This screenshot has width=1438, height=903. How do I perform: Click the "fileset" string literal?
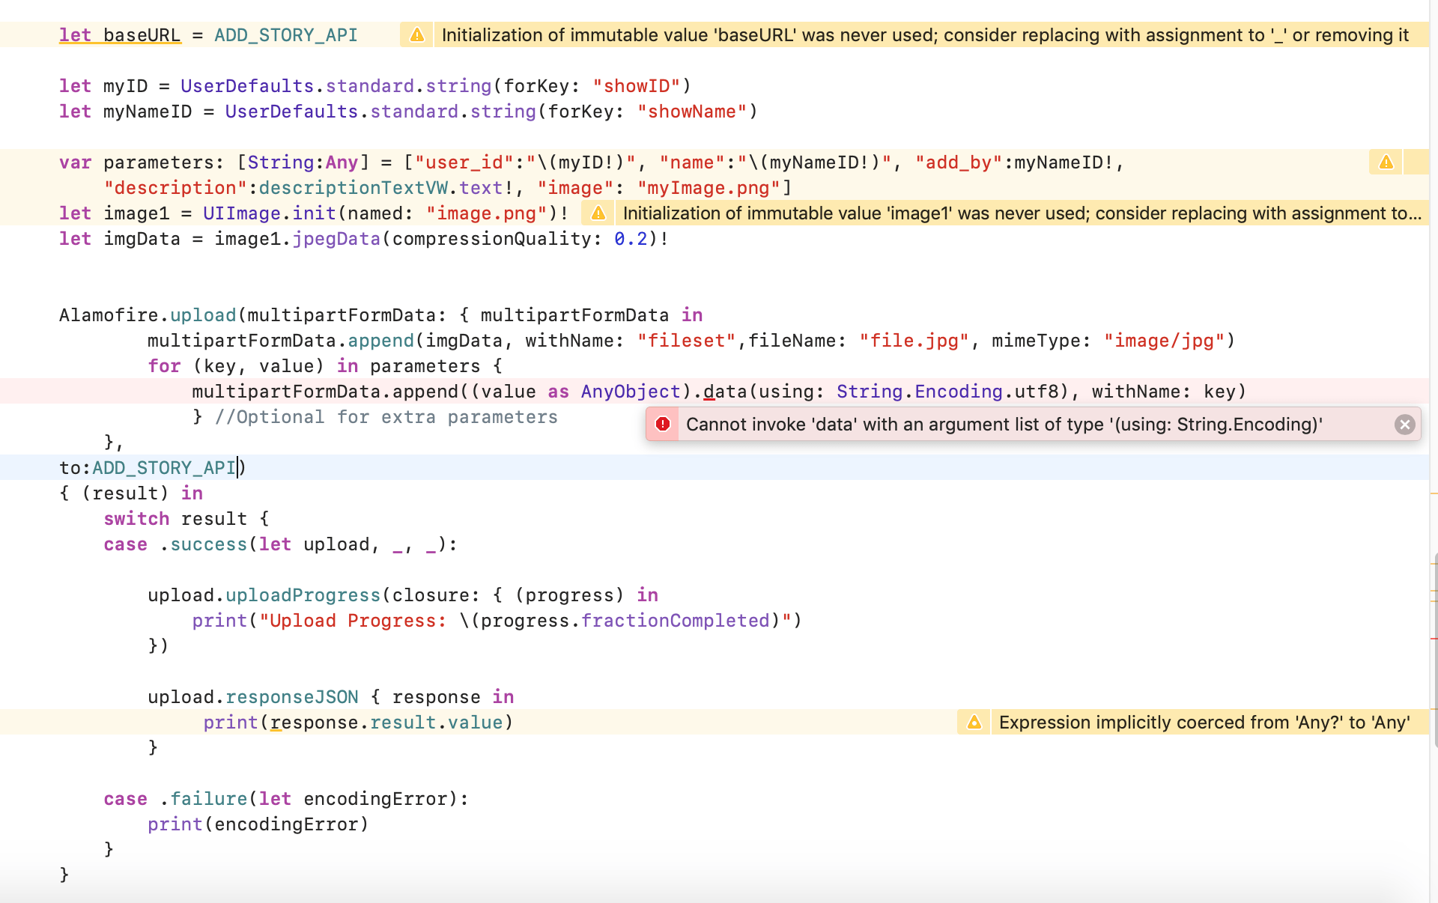tap(687, 341)
